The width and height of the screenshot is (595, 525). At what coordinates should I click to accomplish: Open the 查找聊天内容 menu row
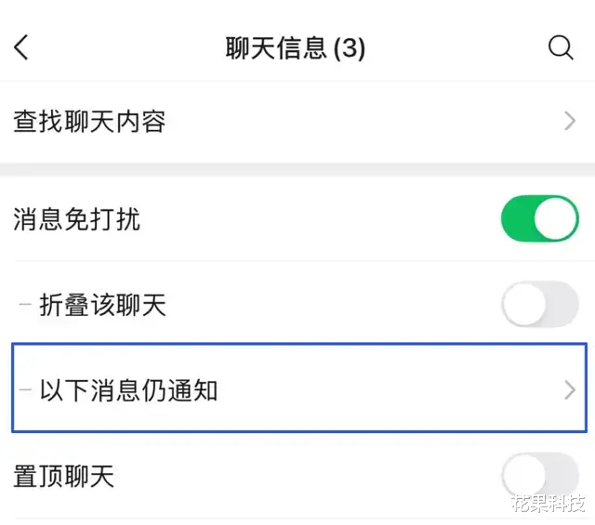click(x=279, y=122)
